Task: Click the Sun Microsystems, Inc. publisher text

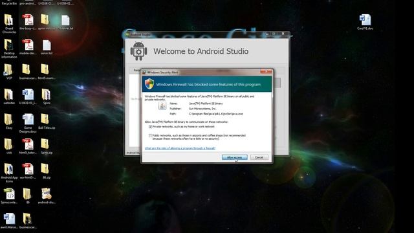Action: 202,109
